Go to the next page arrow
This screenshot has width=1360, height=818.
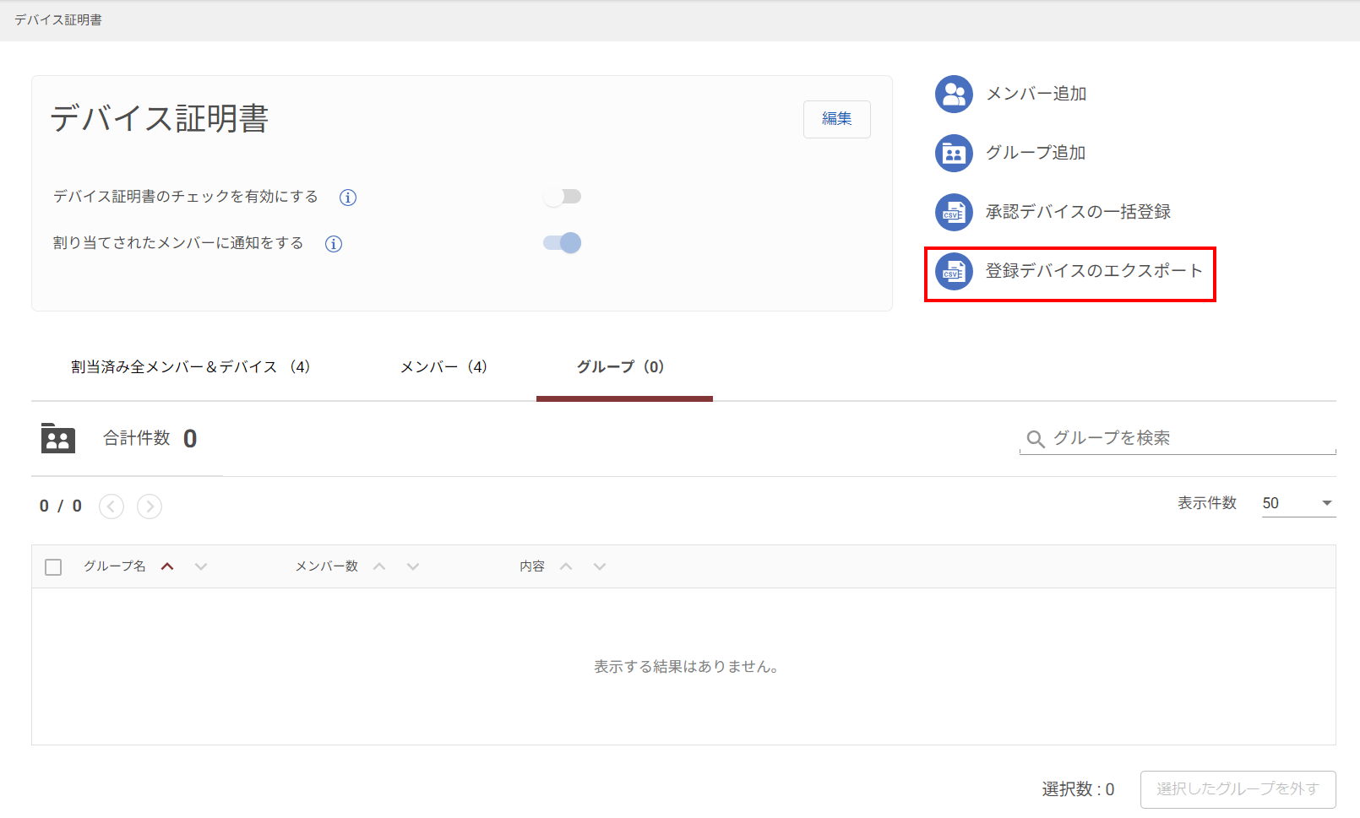[x=150, y=507]
